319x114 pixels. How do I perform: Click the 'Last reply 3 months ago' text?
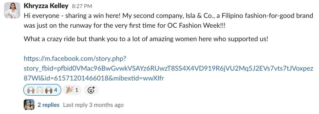(93, 105)
